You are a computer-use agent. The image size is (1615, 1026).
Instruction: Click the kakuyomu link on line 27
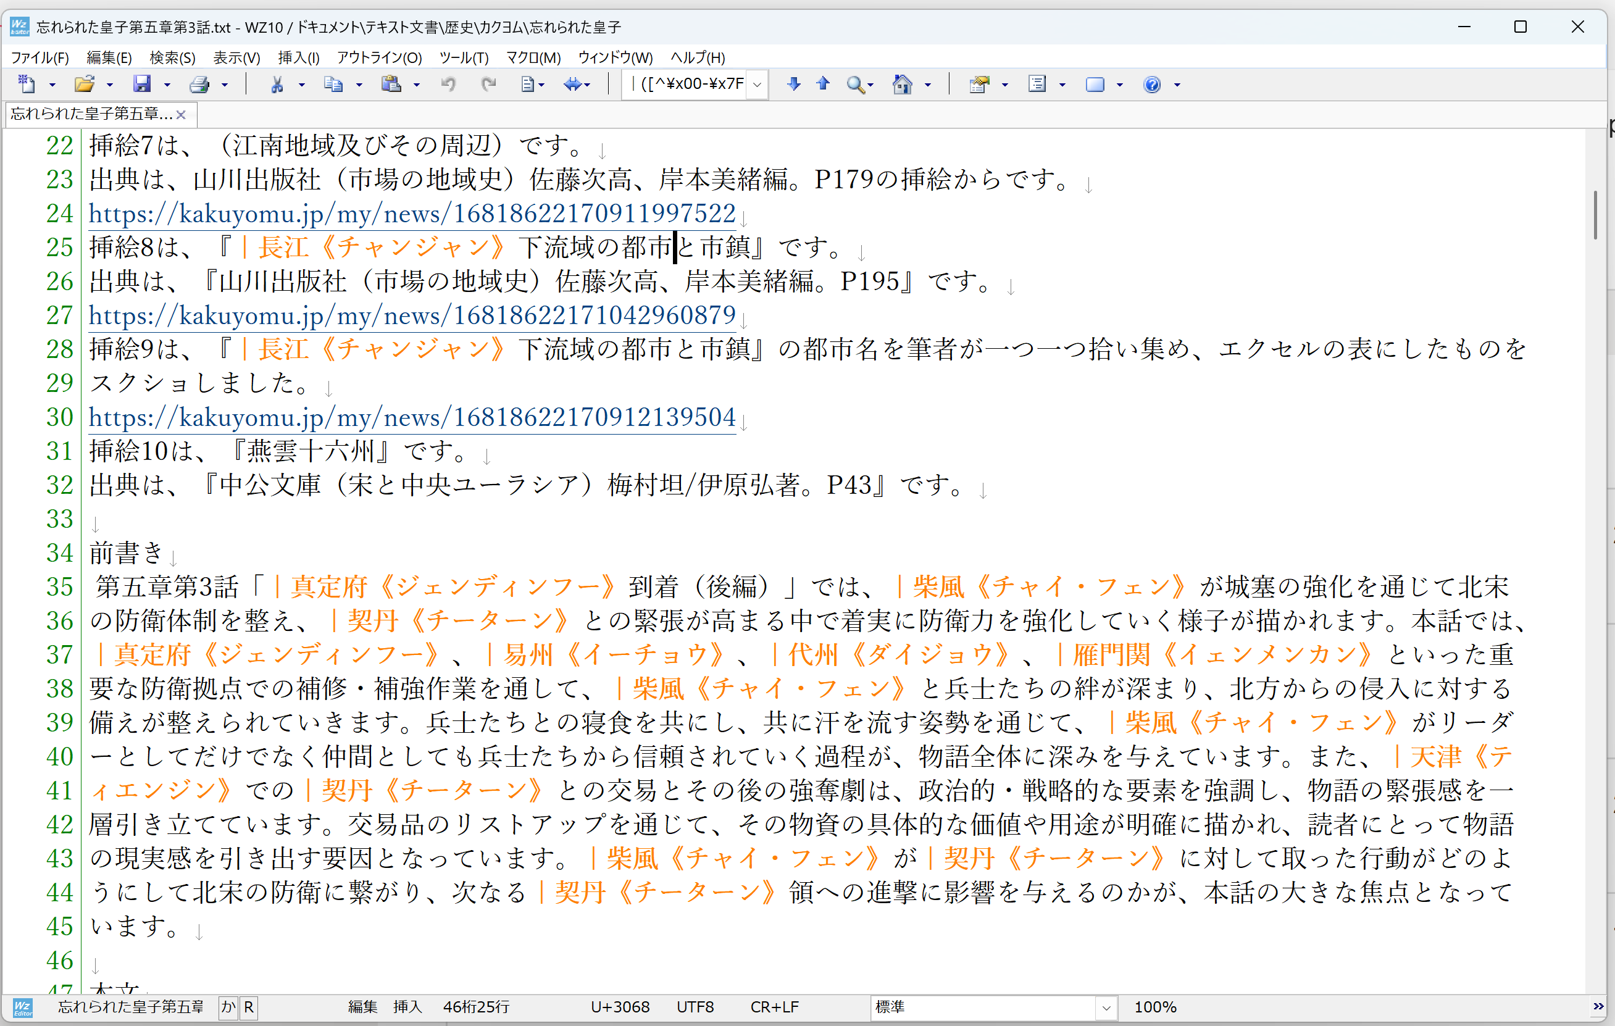412,315
